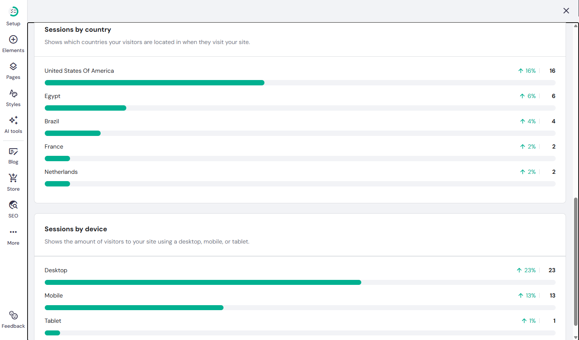
Task: Click the Desktop sessions progress bar
Action: (203, 283)
